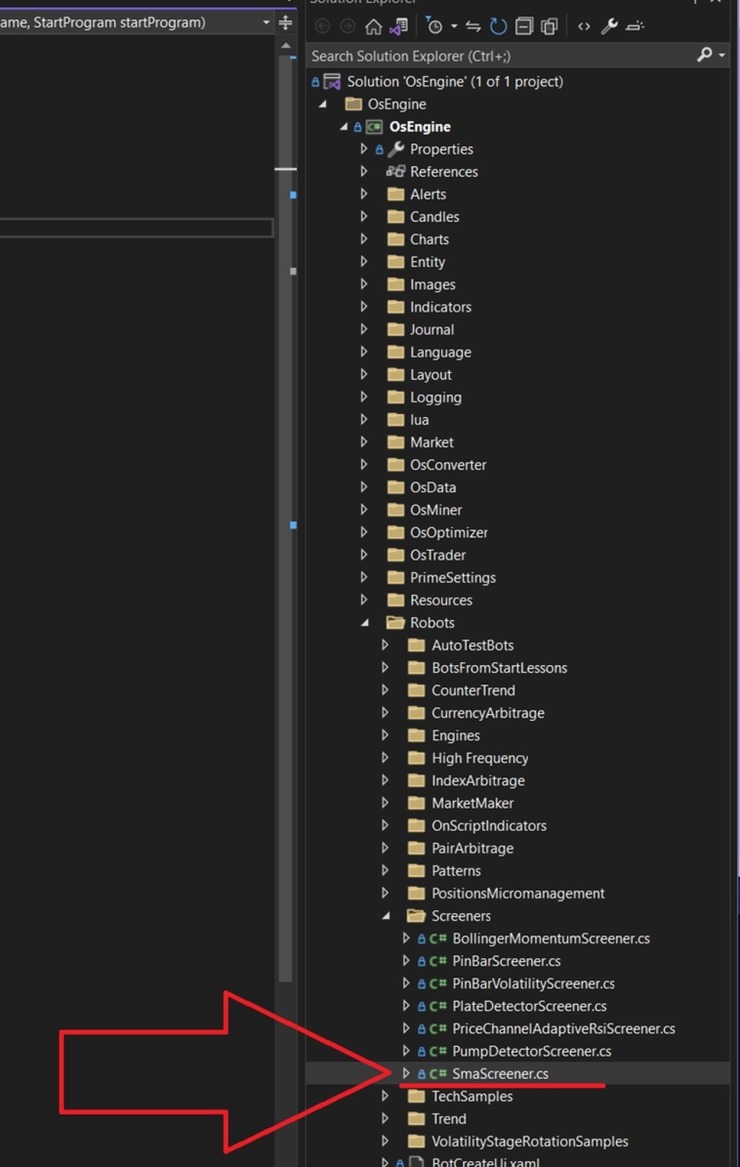Open the search options dropdown arrow
This screenshot has width=740, height=1167.
(722, 56)
